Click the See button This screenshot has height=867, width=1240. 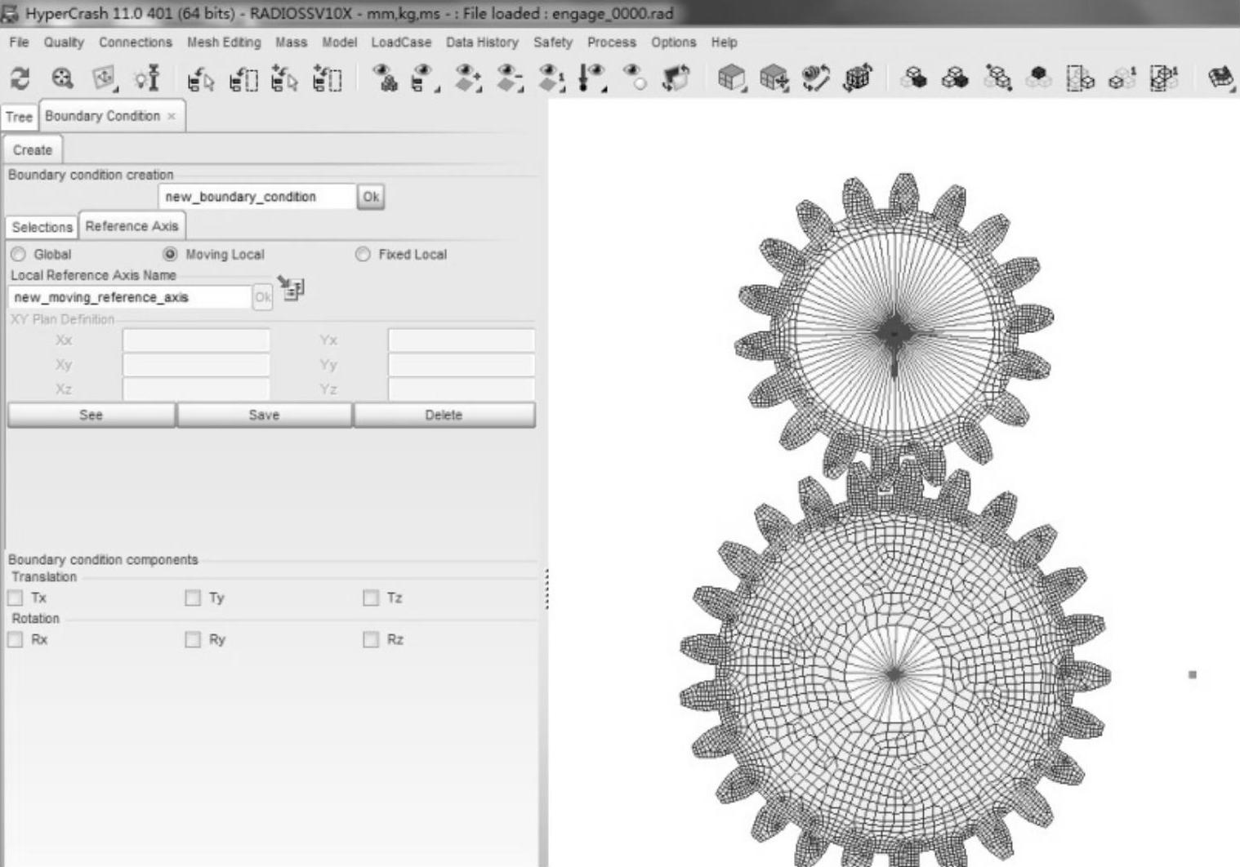click(x=91, y=415)
